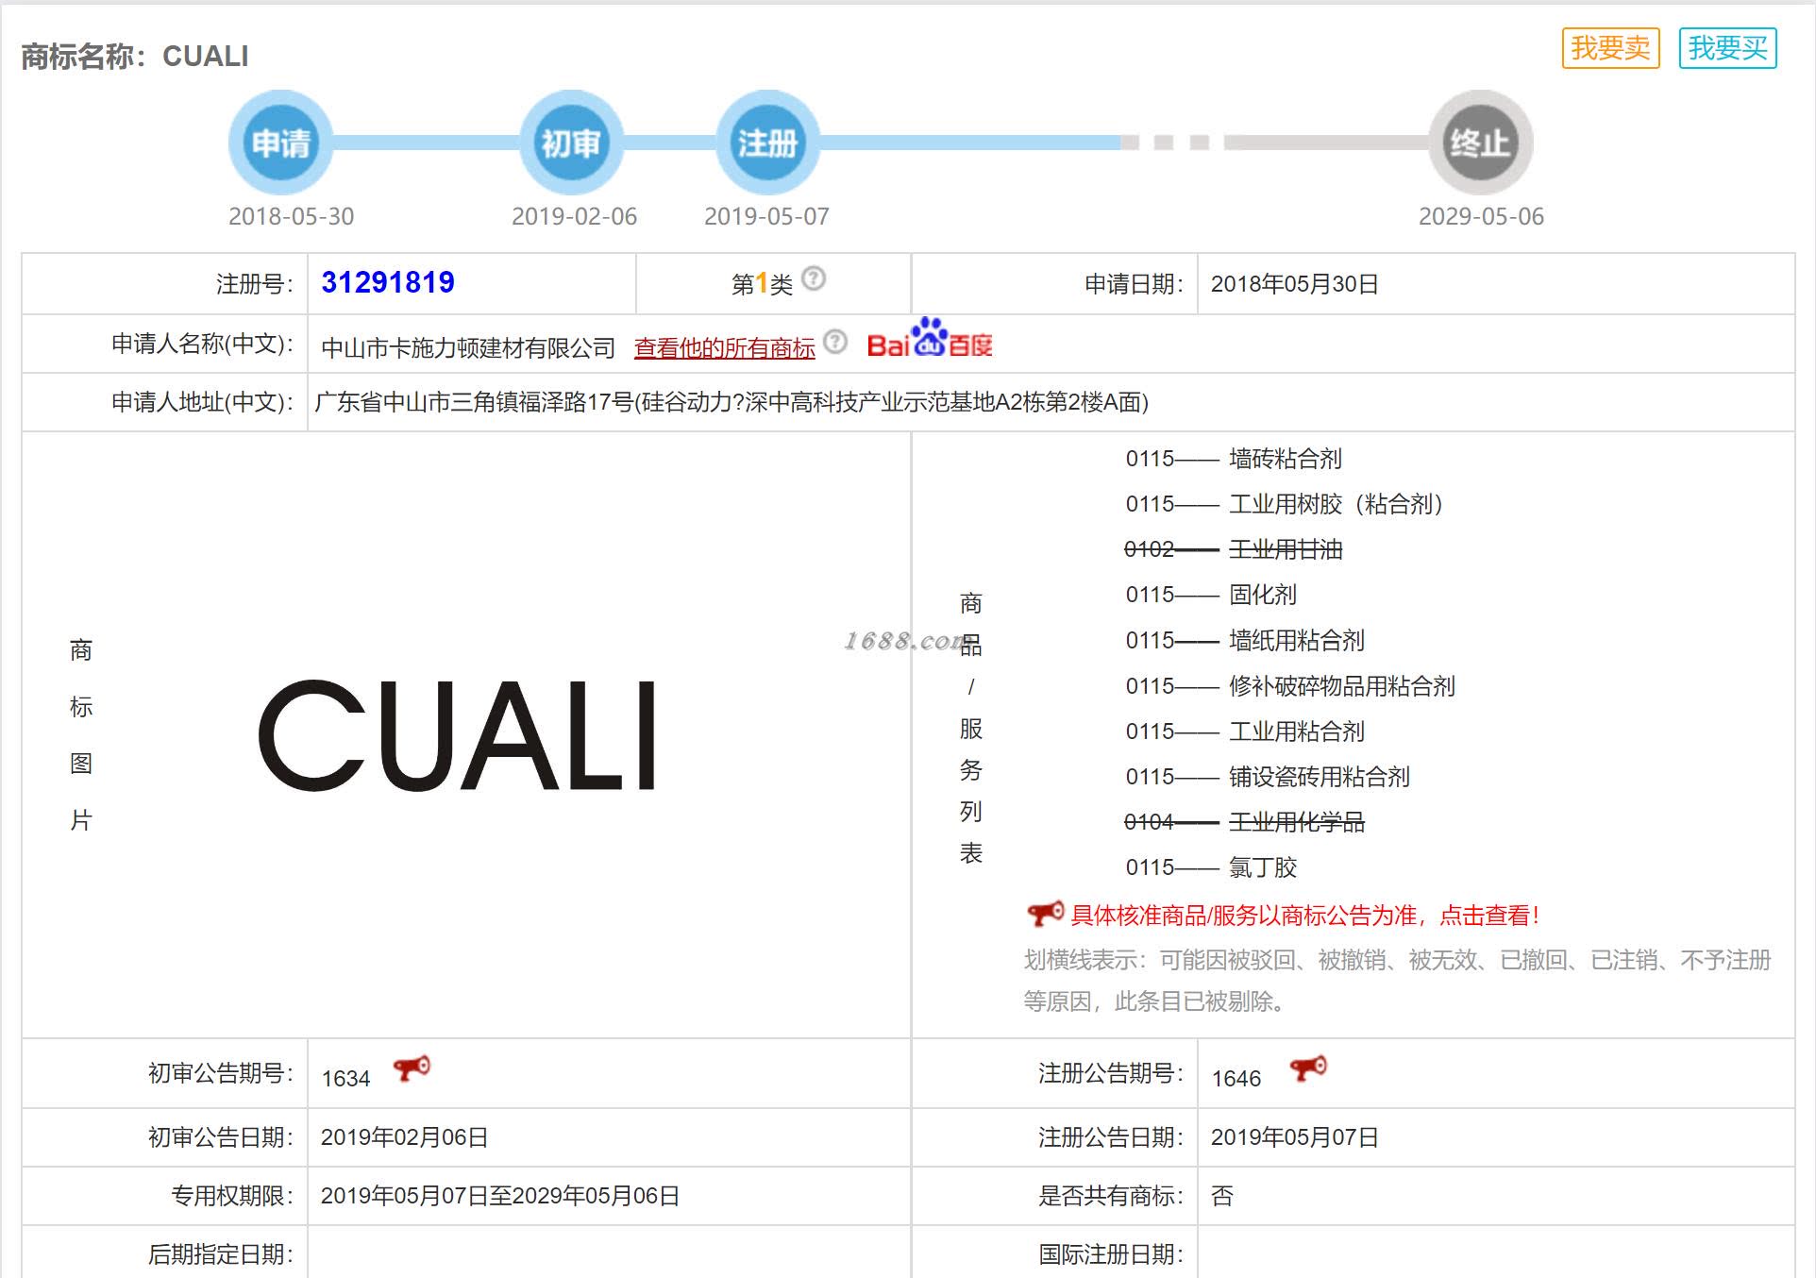
Task: Click the 第1类 class label
Action: point(762,283)
